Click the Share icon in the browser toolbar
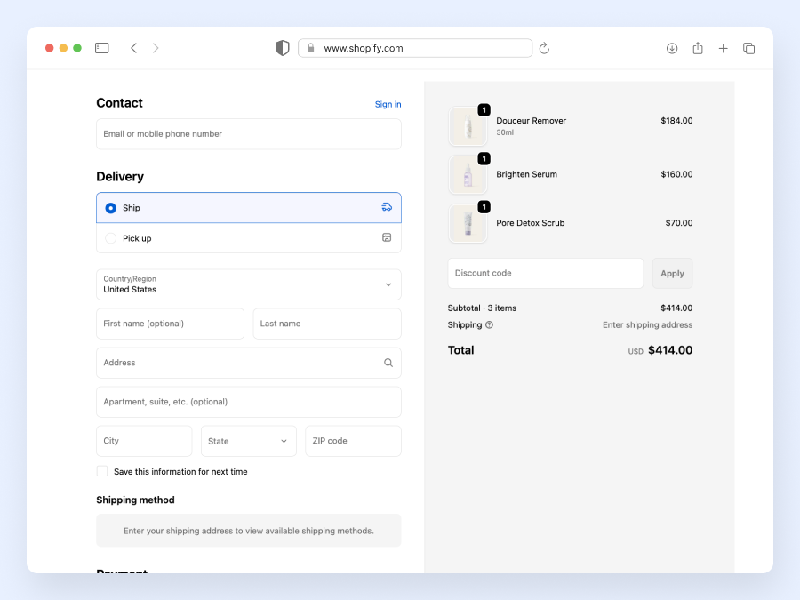 [x=698, y=48]
